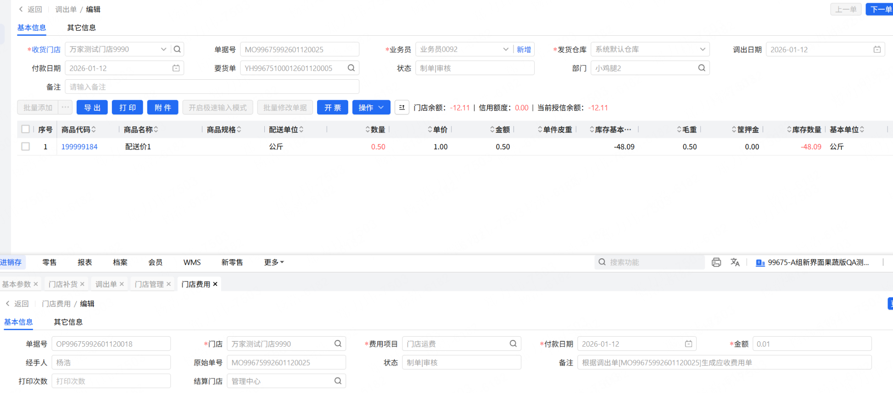893x393 pixels.
Task: Open calendar icon in 调出日期 field
Action: tap(877, 49)
